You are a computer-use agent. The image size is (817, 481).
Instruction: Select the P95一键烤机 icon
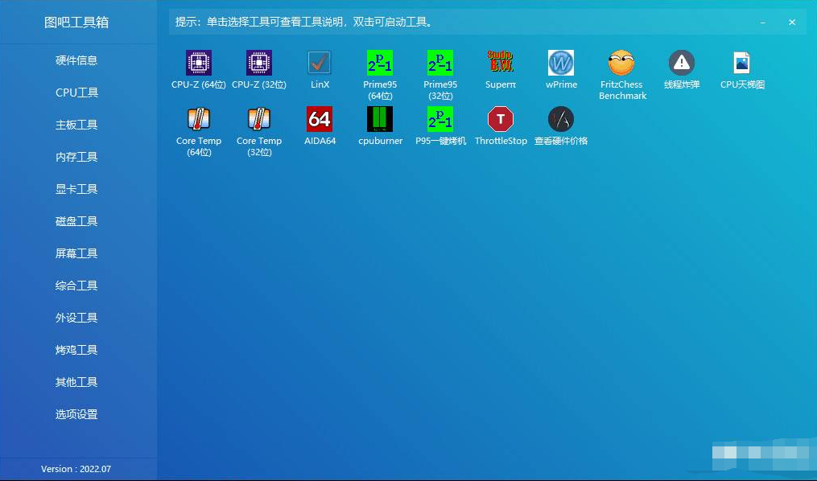point(440,119)
